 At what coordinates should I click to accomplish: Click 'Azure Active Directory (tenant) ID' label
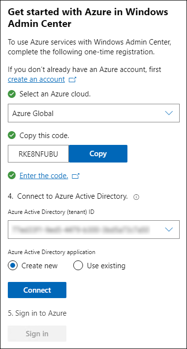pyautogui.click(x=51, y=212)
